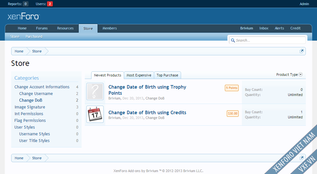Click the xenForo logo
The height and width of the screenshot is (174, 317).
click(x=24, y=16)
